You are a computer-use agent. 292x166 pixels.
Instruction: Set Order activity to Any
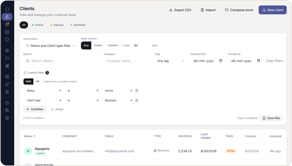(86, 45)
